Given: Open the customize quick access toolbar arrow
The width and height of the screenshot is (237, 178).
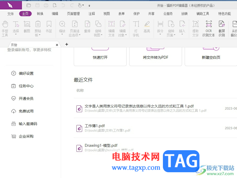Looking at the screenshot, I should (89, 6).
